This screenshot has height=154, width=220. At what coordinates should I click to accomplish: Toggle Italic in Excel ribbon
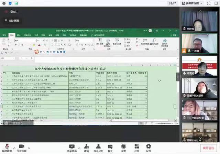tap(19, 45)
